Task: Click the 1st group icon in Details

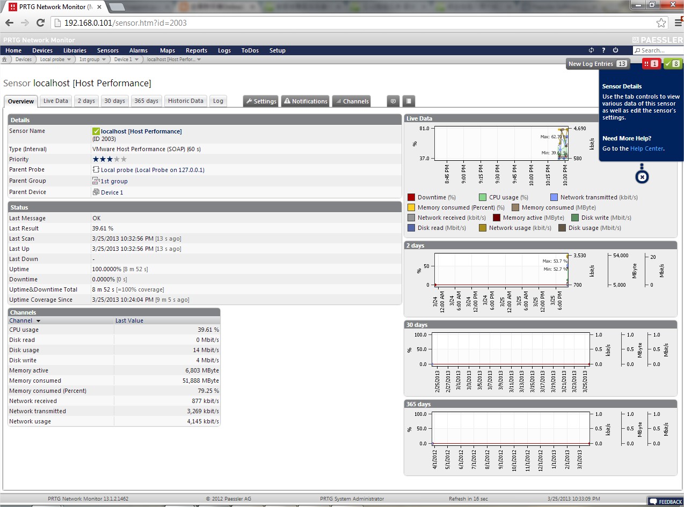Action: coord(96,181)
